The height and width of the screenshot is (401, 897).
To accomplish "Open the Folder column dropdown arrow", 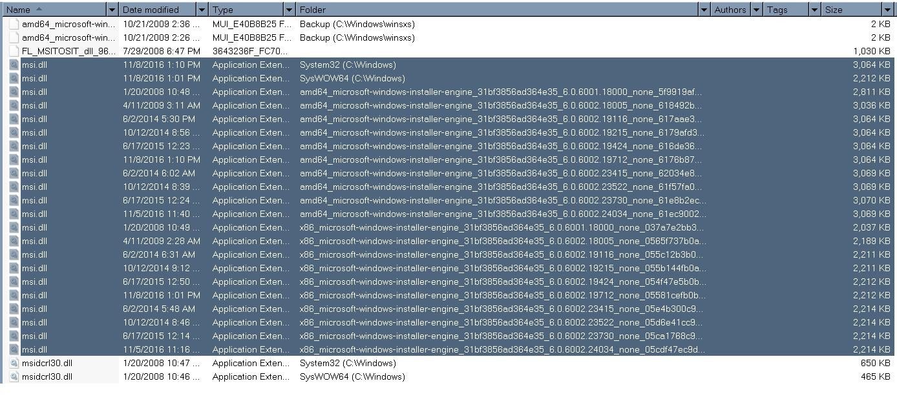I will coord(704,10).
